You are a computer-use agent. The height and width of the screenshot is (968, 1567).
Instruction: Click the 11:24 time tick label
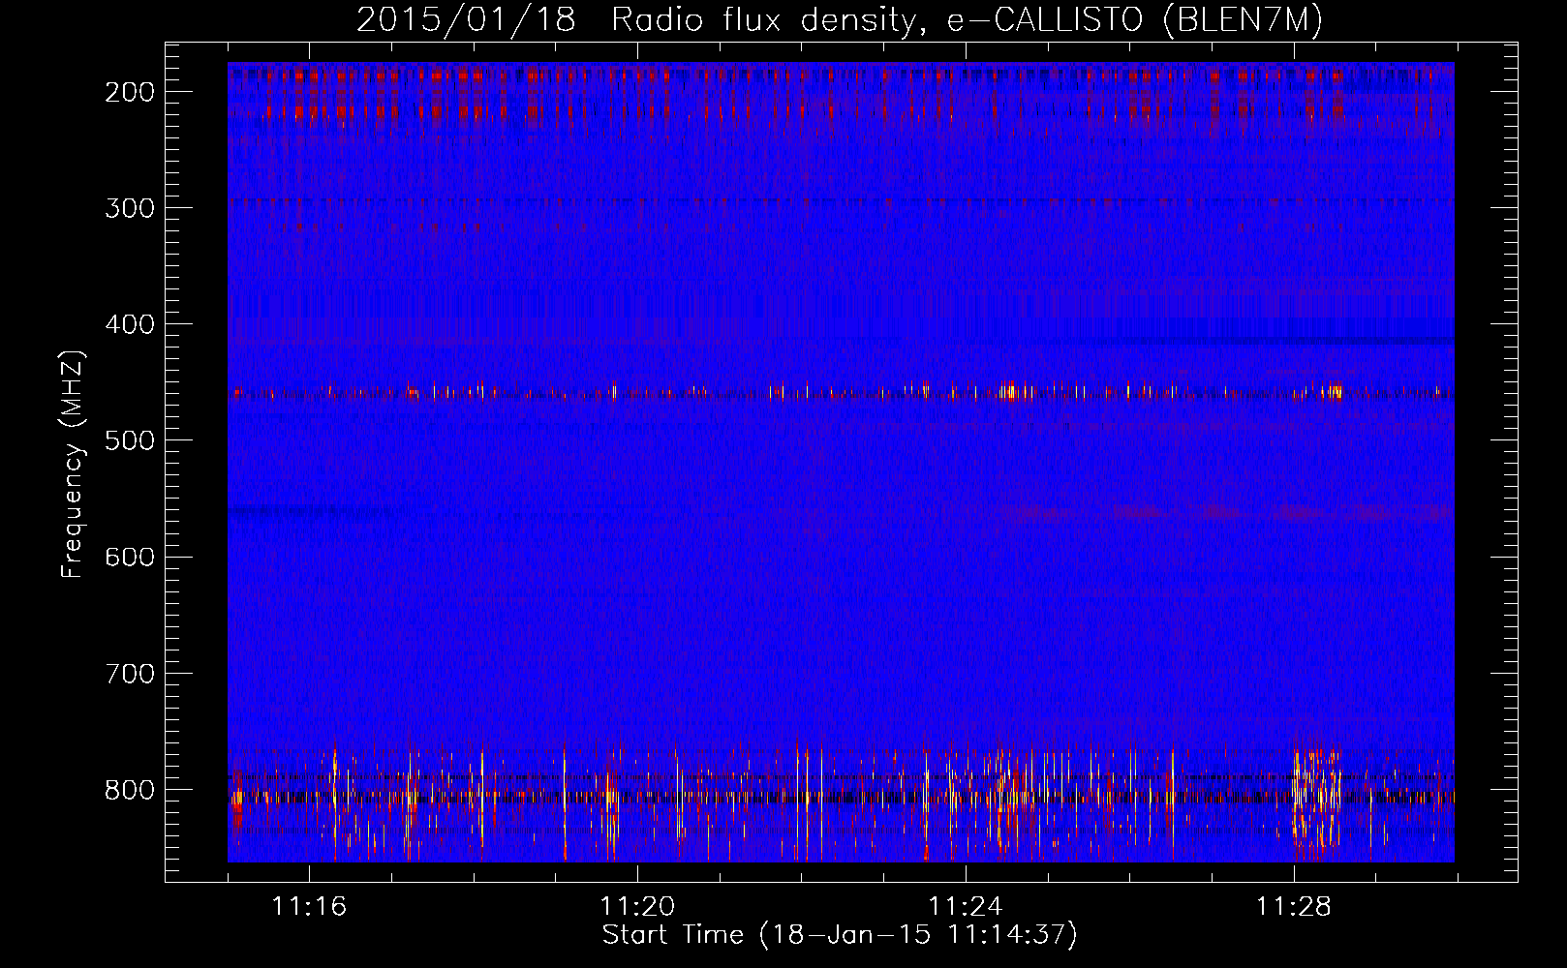(966, 907)
